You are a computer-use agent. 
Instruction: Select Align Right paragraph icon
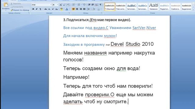click(x=81, y=9)
